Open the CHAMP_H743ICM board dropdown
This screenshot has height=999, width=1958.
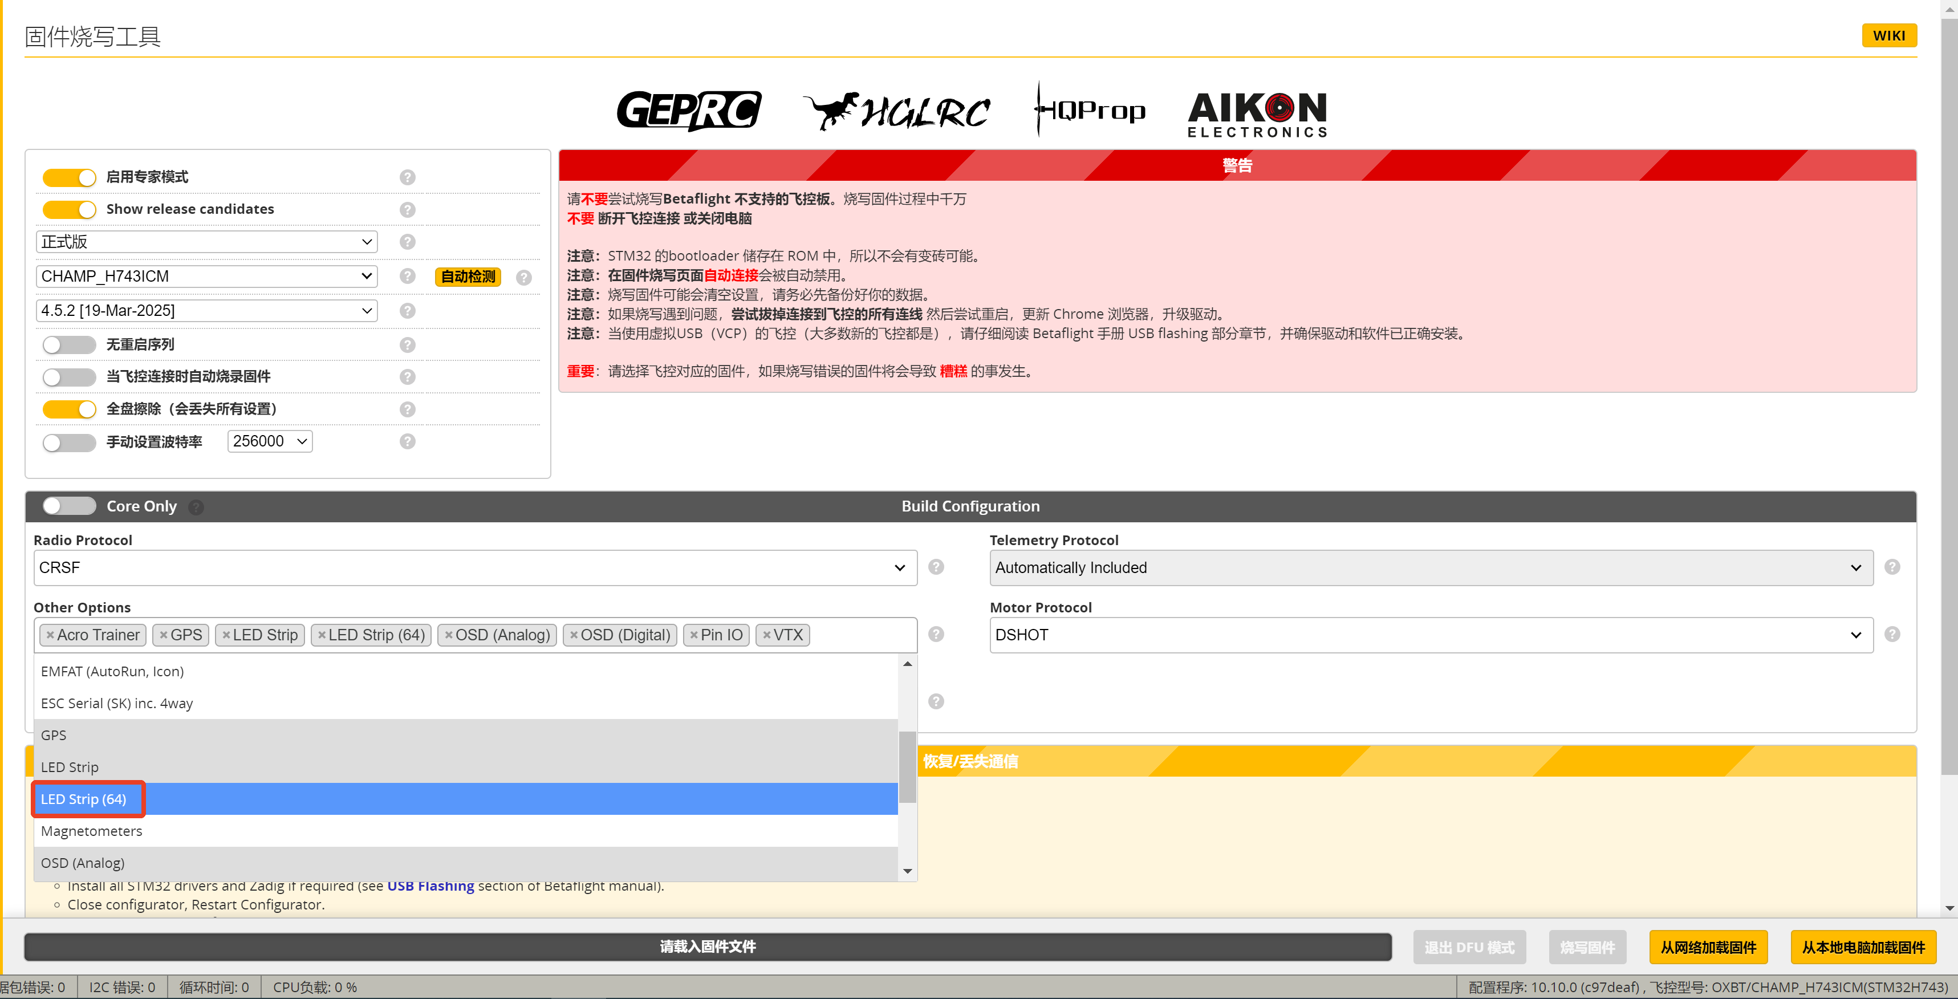click(x=206, y=276)
